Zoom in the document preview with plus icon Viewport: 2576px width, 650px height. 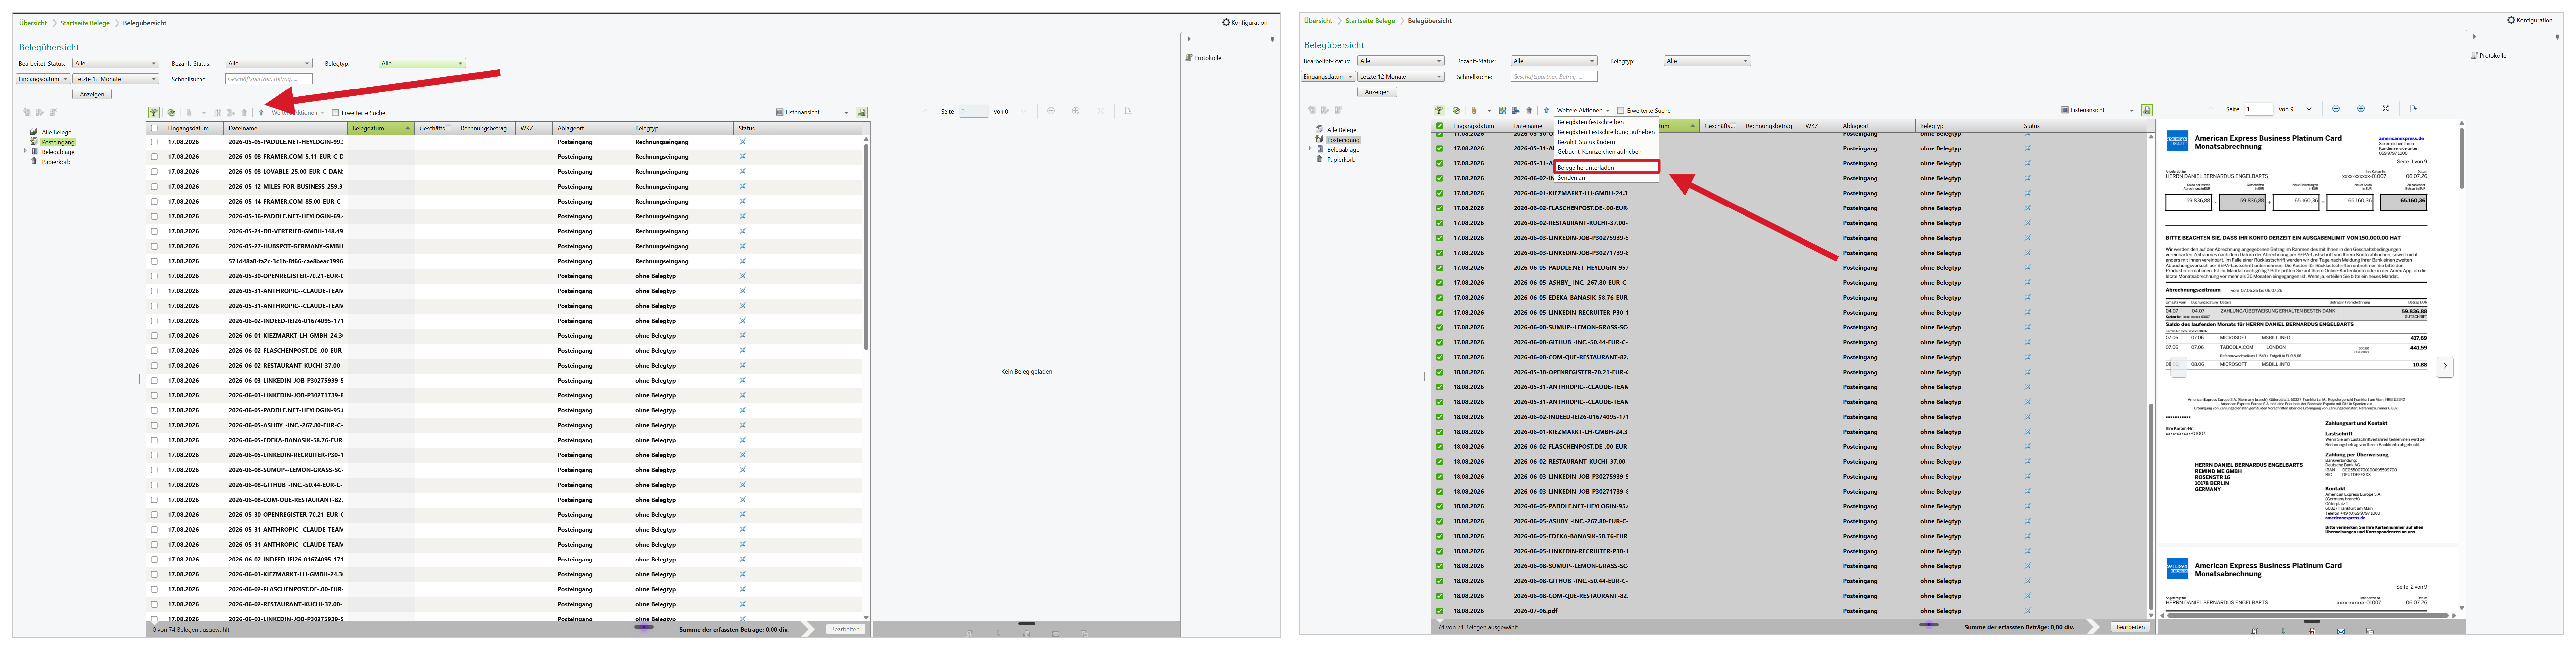click(x=2361, y=109)
